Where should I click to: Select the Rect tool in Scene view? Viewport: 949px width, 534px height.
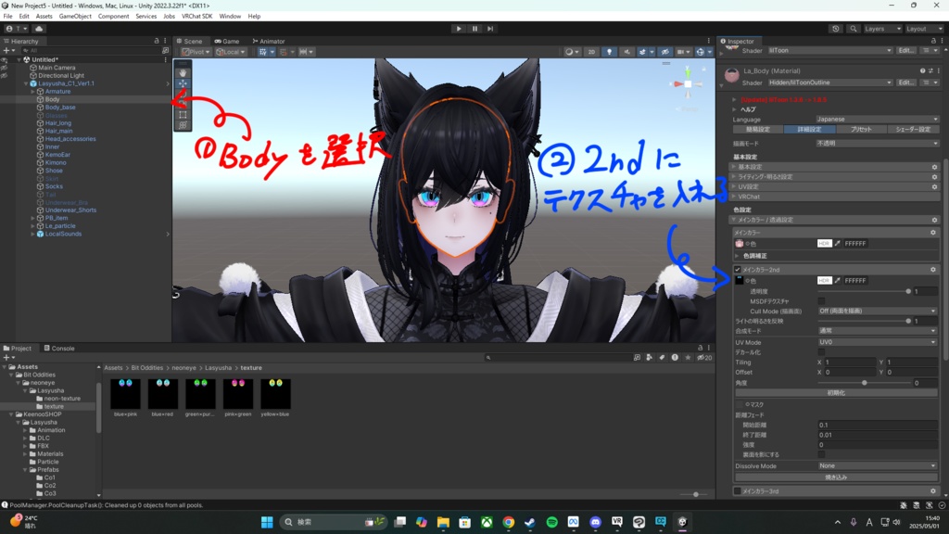183,114
